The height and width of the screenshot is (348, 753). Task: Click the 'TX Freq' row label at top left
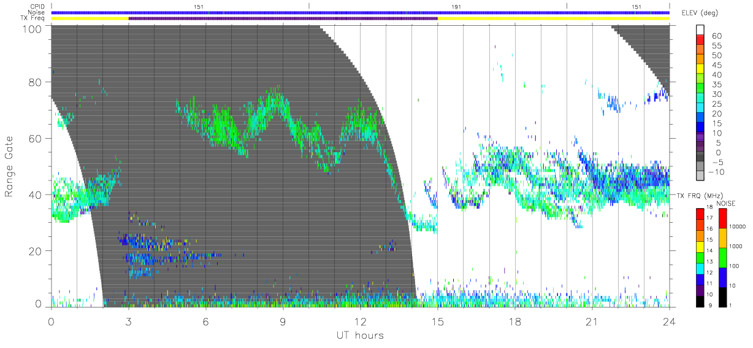coord(33,18)
